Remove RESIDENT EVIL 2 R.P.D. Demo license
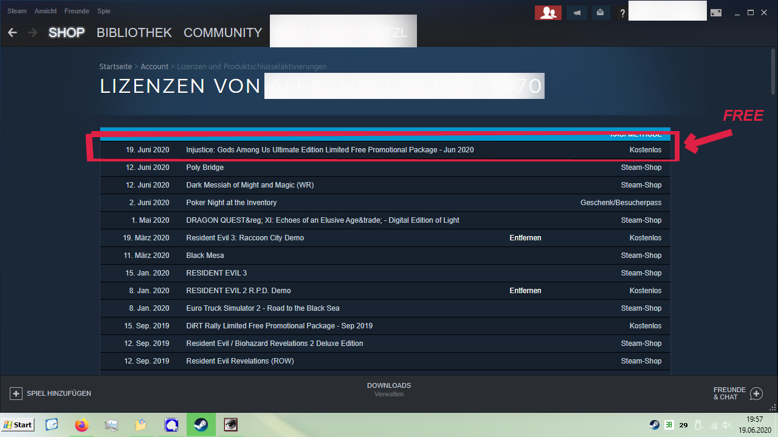Viewport: 778px width, 437px height. (525, 291)
